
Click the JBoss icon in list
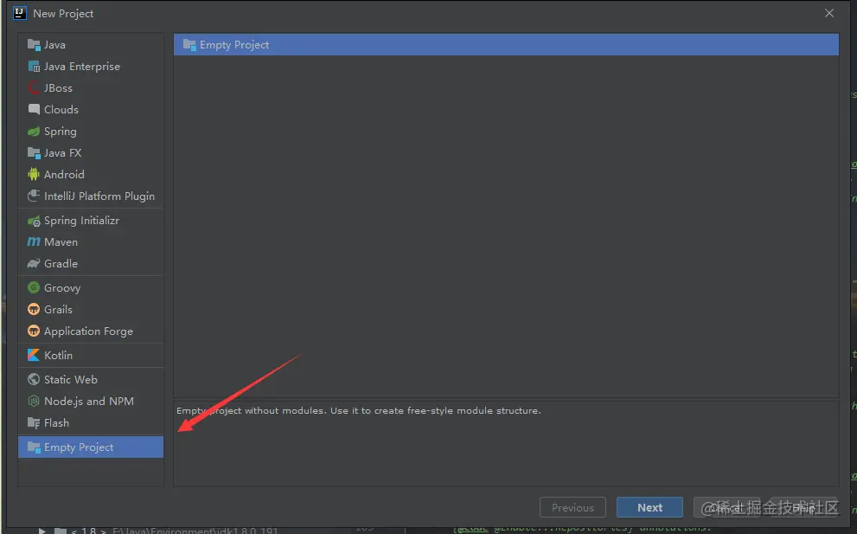click(x=34, y=88)
